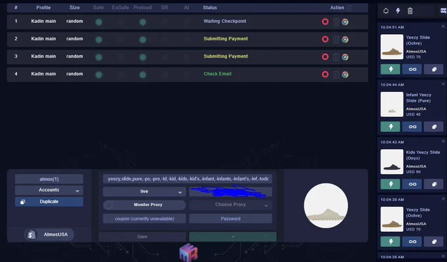Click the Password input field
This screenshot has width=447, height=262.
(x=230, y=219)
